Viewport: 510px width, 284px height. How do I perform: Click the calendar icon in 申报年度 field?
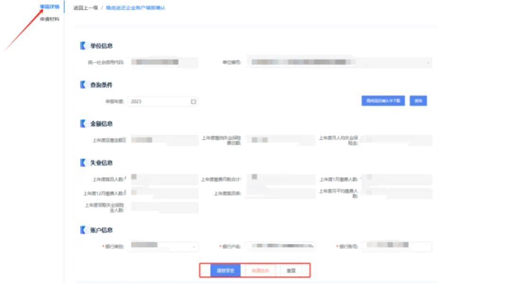193,101
